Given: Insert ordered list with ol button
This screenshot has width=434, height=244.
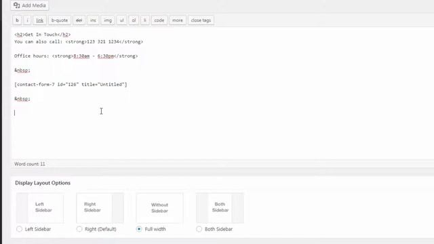Looking at the screenshot, I should (134, 20).
